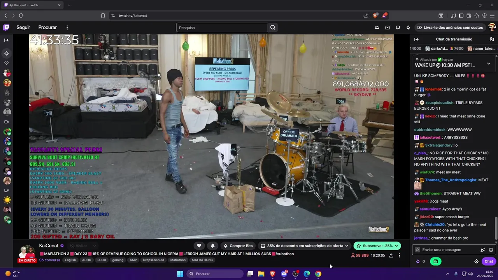Click Comprar Bits button

tap(238, 246)
